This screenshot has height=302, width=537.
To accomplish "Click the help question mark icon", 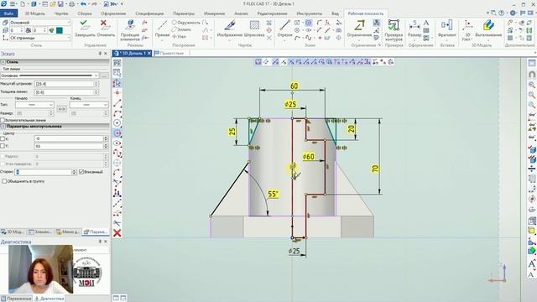I will point(502,13).
